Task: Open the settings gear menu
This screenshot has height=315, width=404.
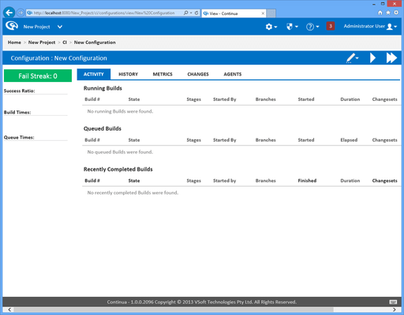Action: point(271,27)
